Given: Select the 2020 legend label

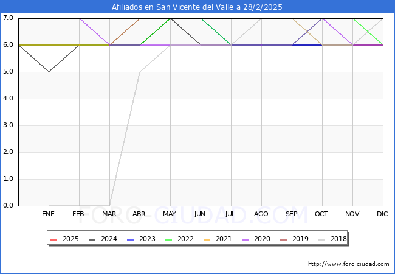Looking at the screenshot, I should pos(262,239).
